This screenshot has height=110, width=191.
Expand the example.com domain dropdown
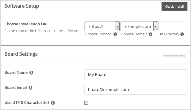pyautogui.click(x=139, y=26)
